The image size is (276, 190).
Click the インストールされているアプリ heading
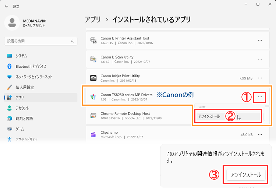click(152, 20)
